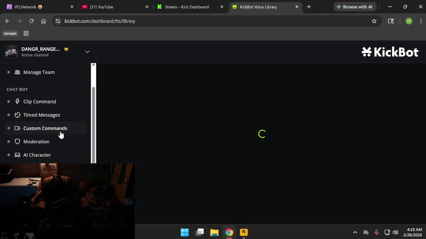Open File Explorer from the taskbar
Screen dimensions: 426x239
point(214,232)
